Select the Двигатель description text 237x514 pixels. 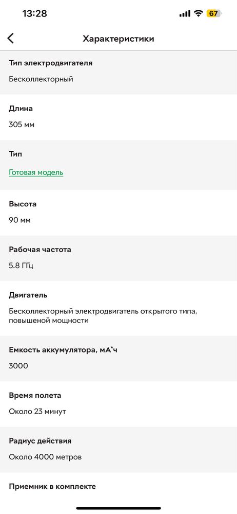[x=103, y=316]
